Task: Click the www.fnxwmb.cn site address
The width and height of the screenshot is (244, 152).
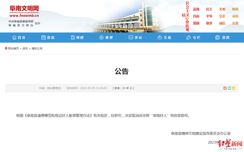Action: pyautogui.click(x=24, y=16)
